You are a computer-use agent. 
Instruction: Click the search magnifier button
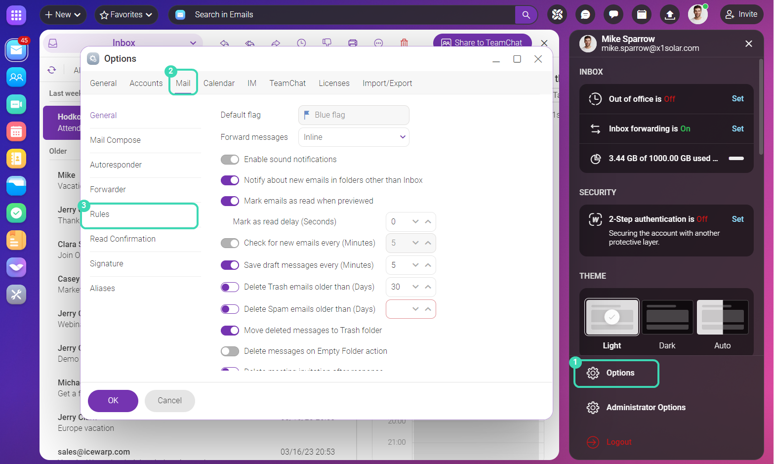(x=526, y=15)
